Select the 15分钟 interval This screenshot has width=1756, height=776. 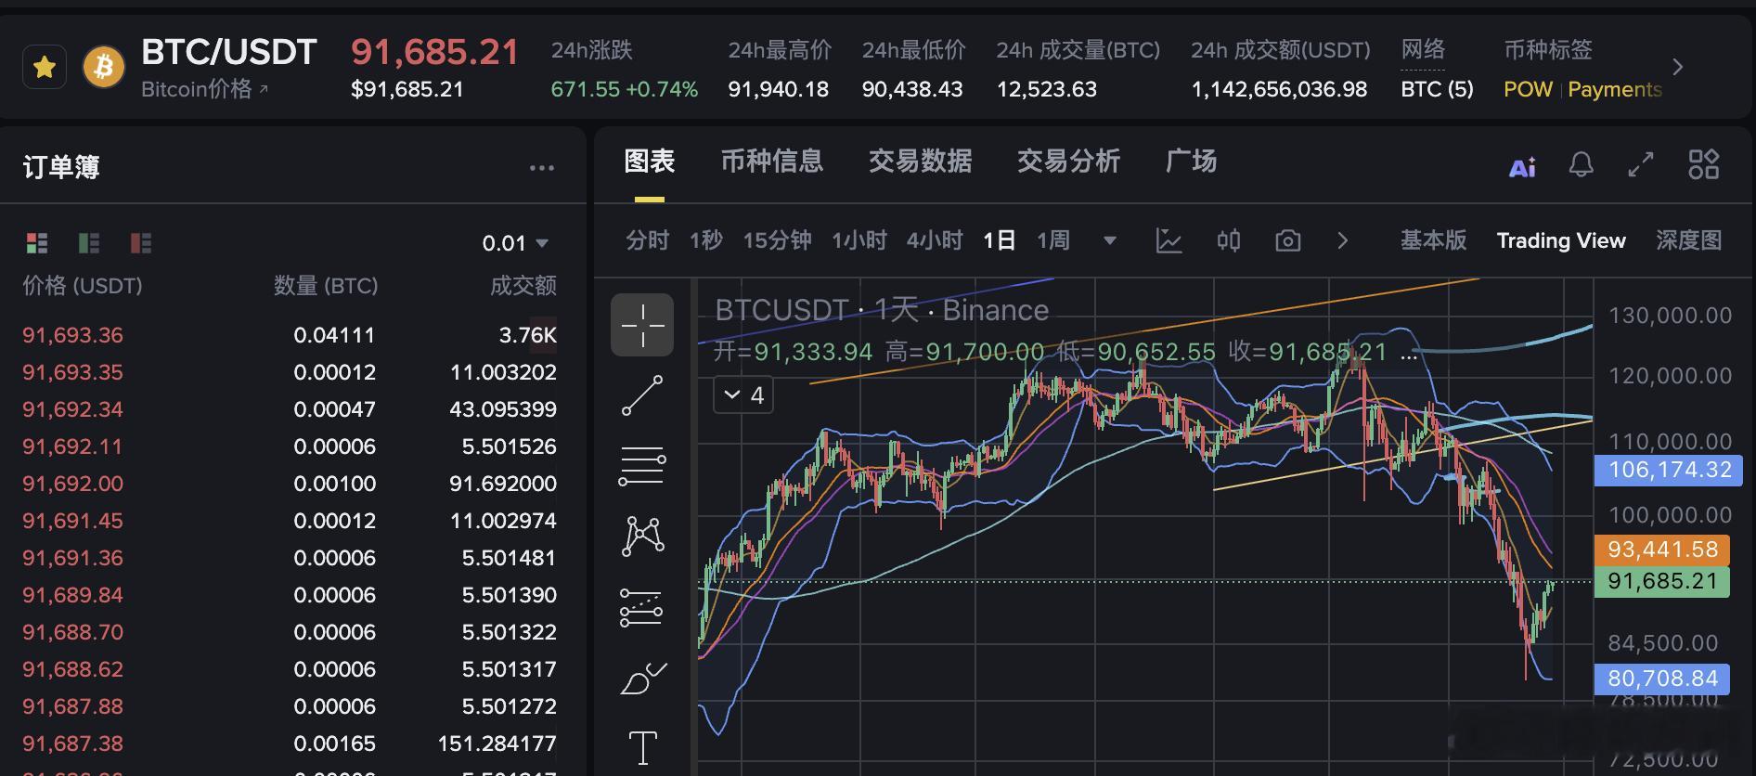click(778, 240)
